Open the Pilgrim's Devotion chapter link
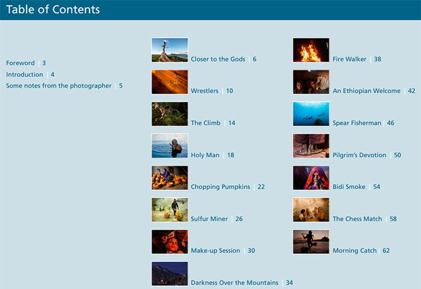 coord(360,155)
